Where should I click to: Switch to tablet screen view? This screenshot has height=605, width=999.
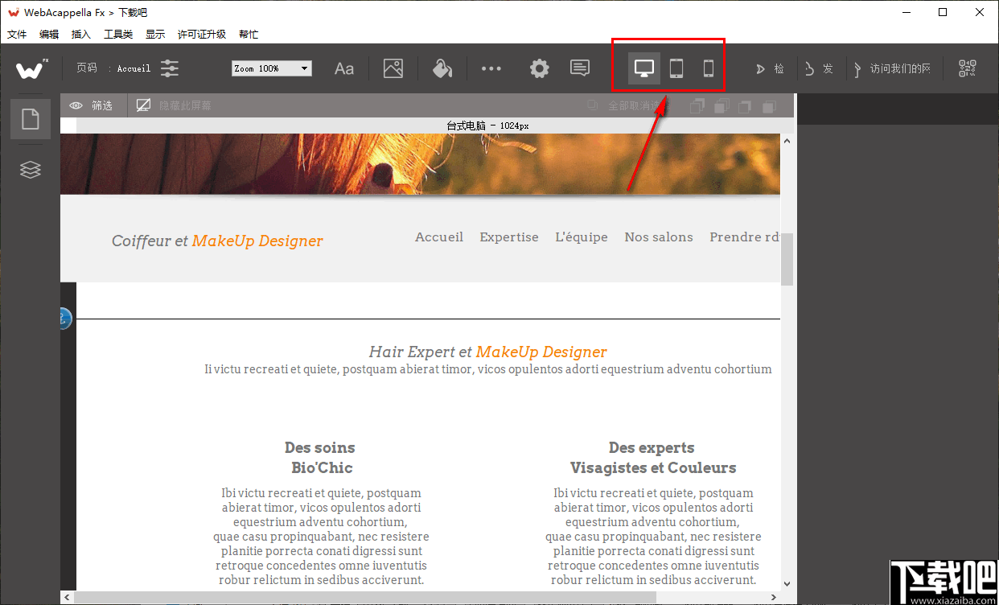(676, 68)
